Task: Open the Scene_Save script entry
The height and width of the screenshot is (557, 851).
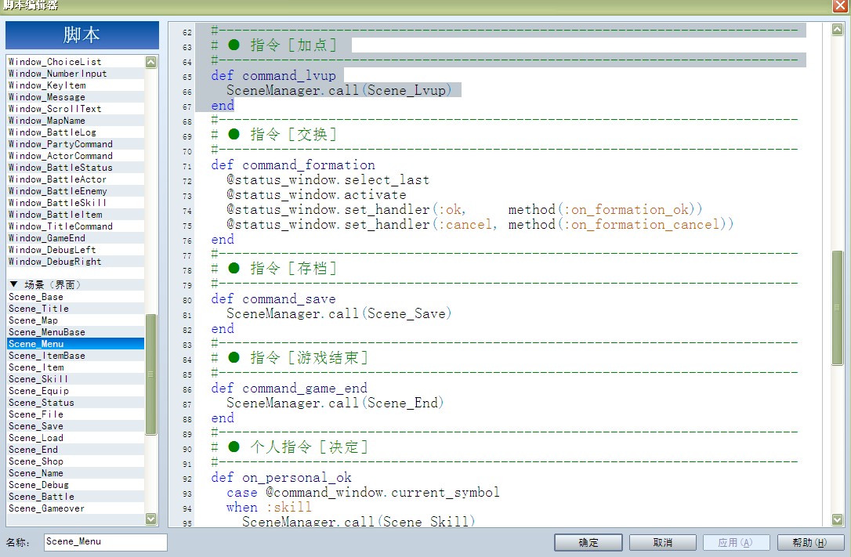Action: [x=75, y=426]
